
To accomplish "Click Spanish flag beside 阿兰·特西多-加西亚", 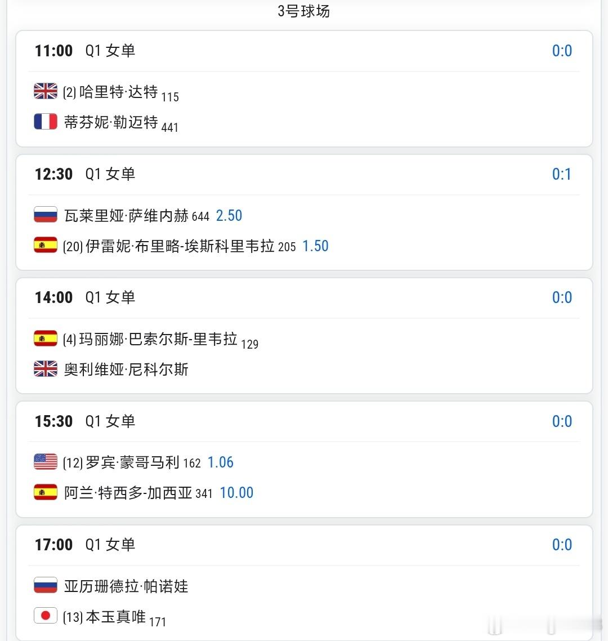I will tap(46, 492).
